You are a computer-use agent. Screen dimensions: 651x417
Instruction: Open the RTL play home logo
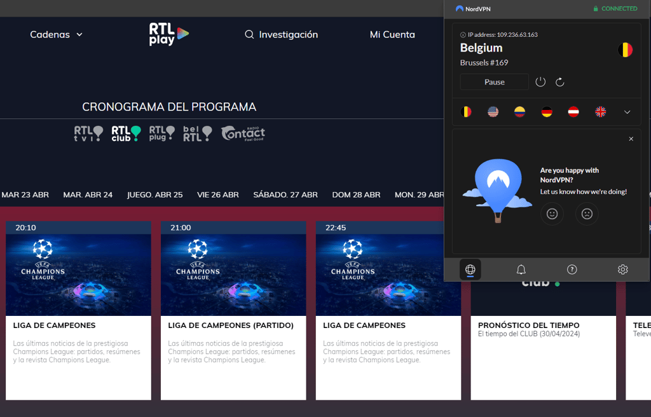point(169,34)
